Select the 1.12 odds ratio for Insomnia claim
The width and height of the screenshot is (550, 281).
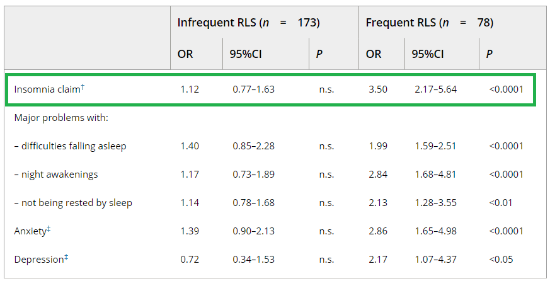point(190,89)
